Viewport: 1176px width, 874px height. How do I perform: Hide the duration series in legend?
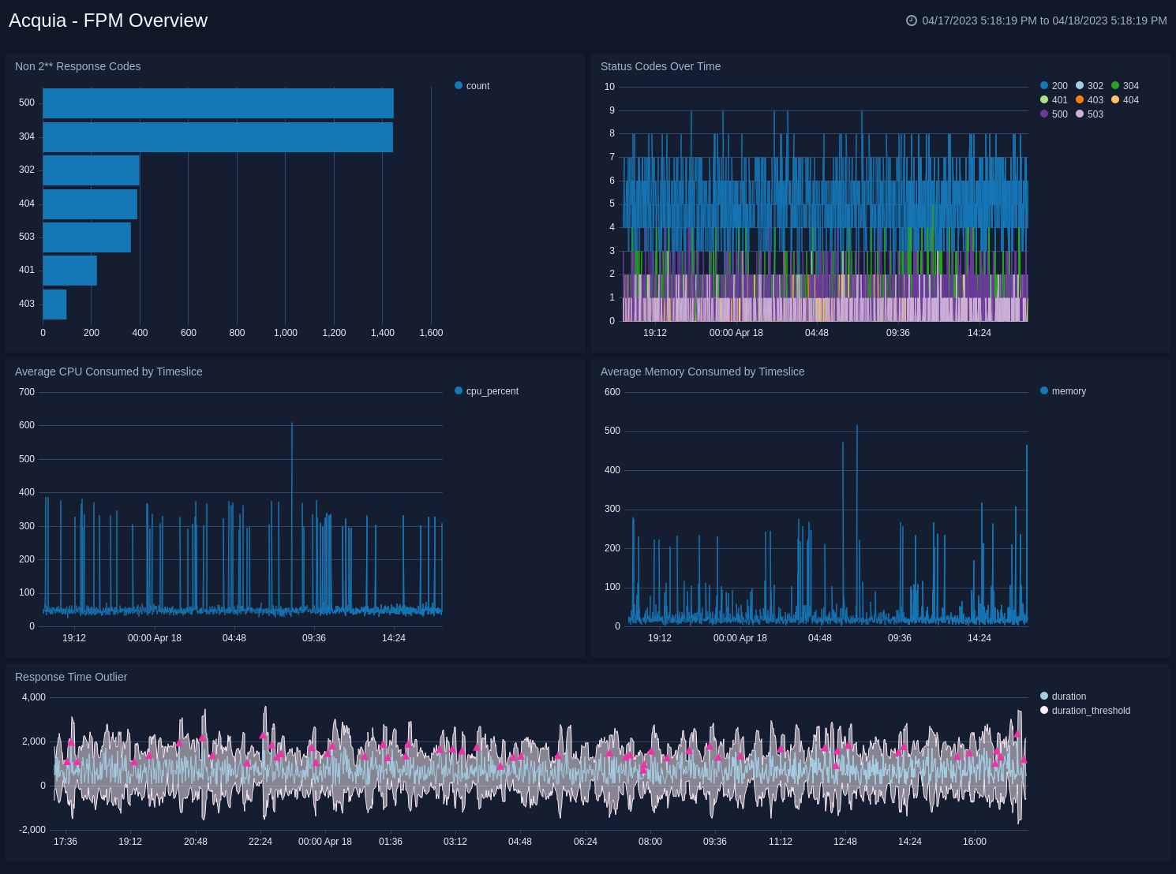click(1063, 697)
